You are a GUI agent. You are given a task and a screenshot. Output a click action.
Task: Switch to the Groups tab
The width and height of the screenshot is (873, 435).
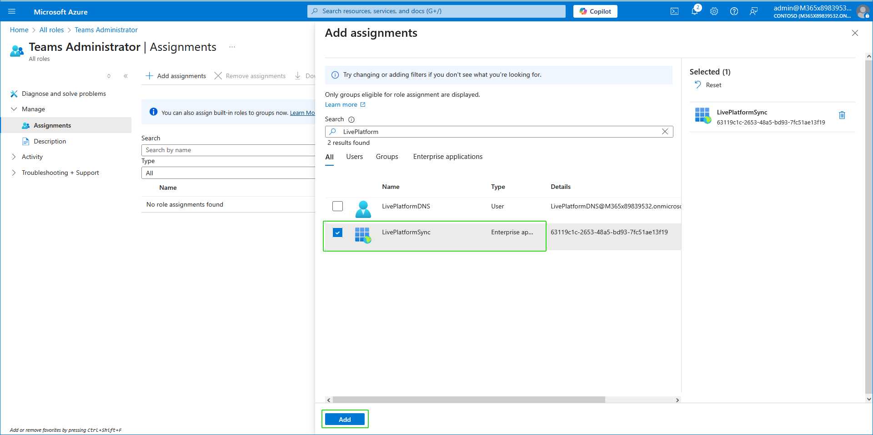tap(386, 157)
